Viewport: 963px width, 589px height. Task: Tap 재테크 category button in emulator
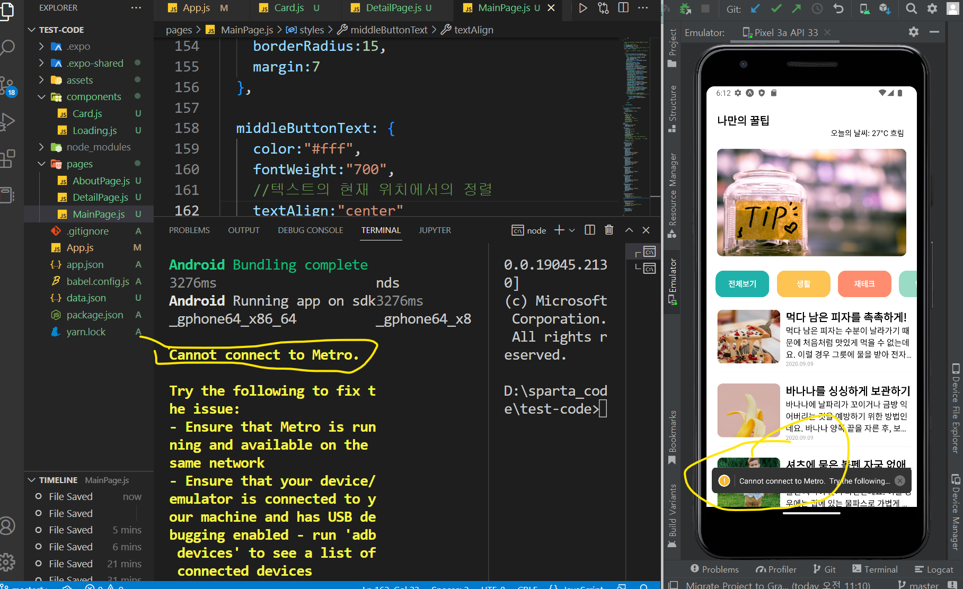pos(864,284)
